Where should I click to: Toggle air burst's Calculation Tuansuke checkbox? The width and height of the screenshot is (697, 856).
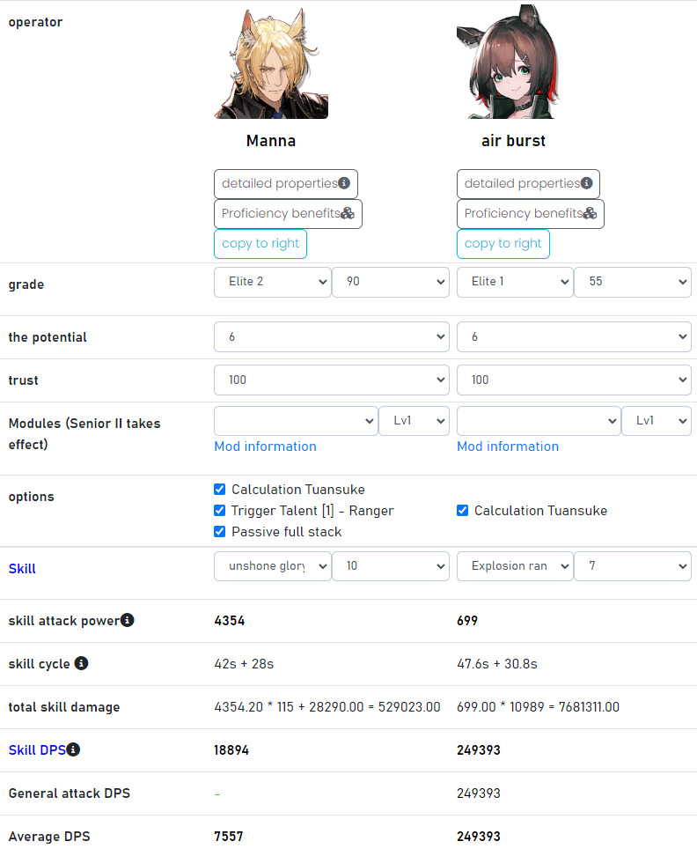pos(463,511)
